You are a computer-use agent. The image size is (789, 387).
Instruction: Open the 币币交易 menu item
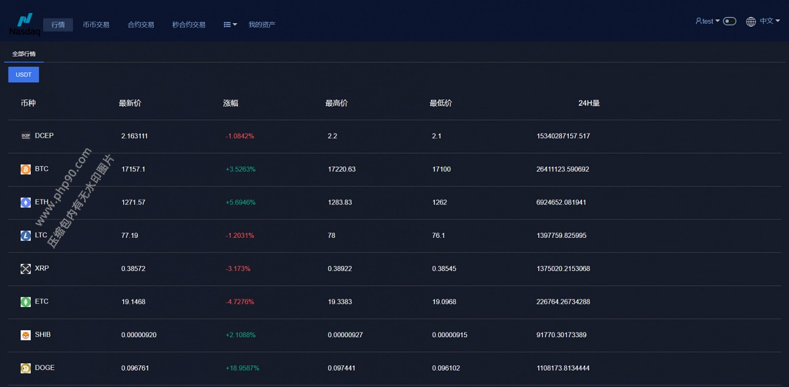click(x=96, y=25)
